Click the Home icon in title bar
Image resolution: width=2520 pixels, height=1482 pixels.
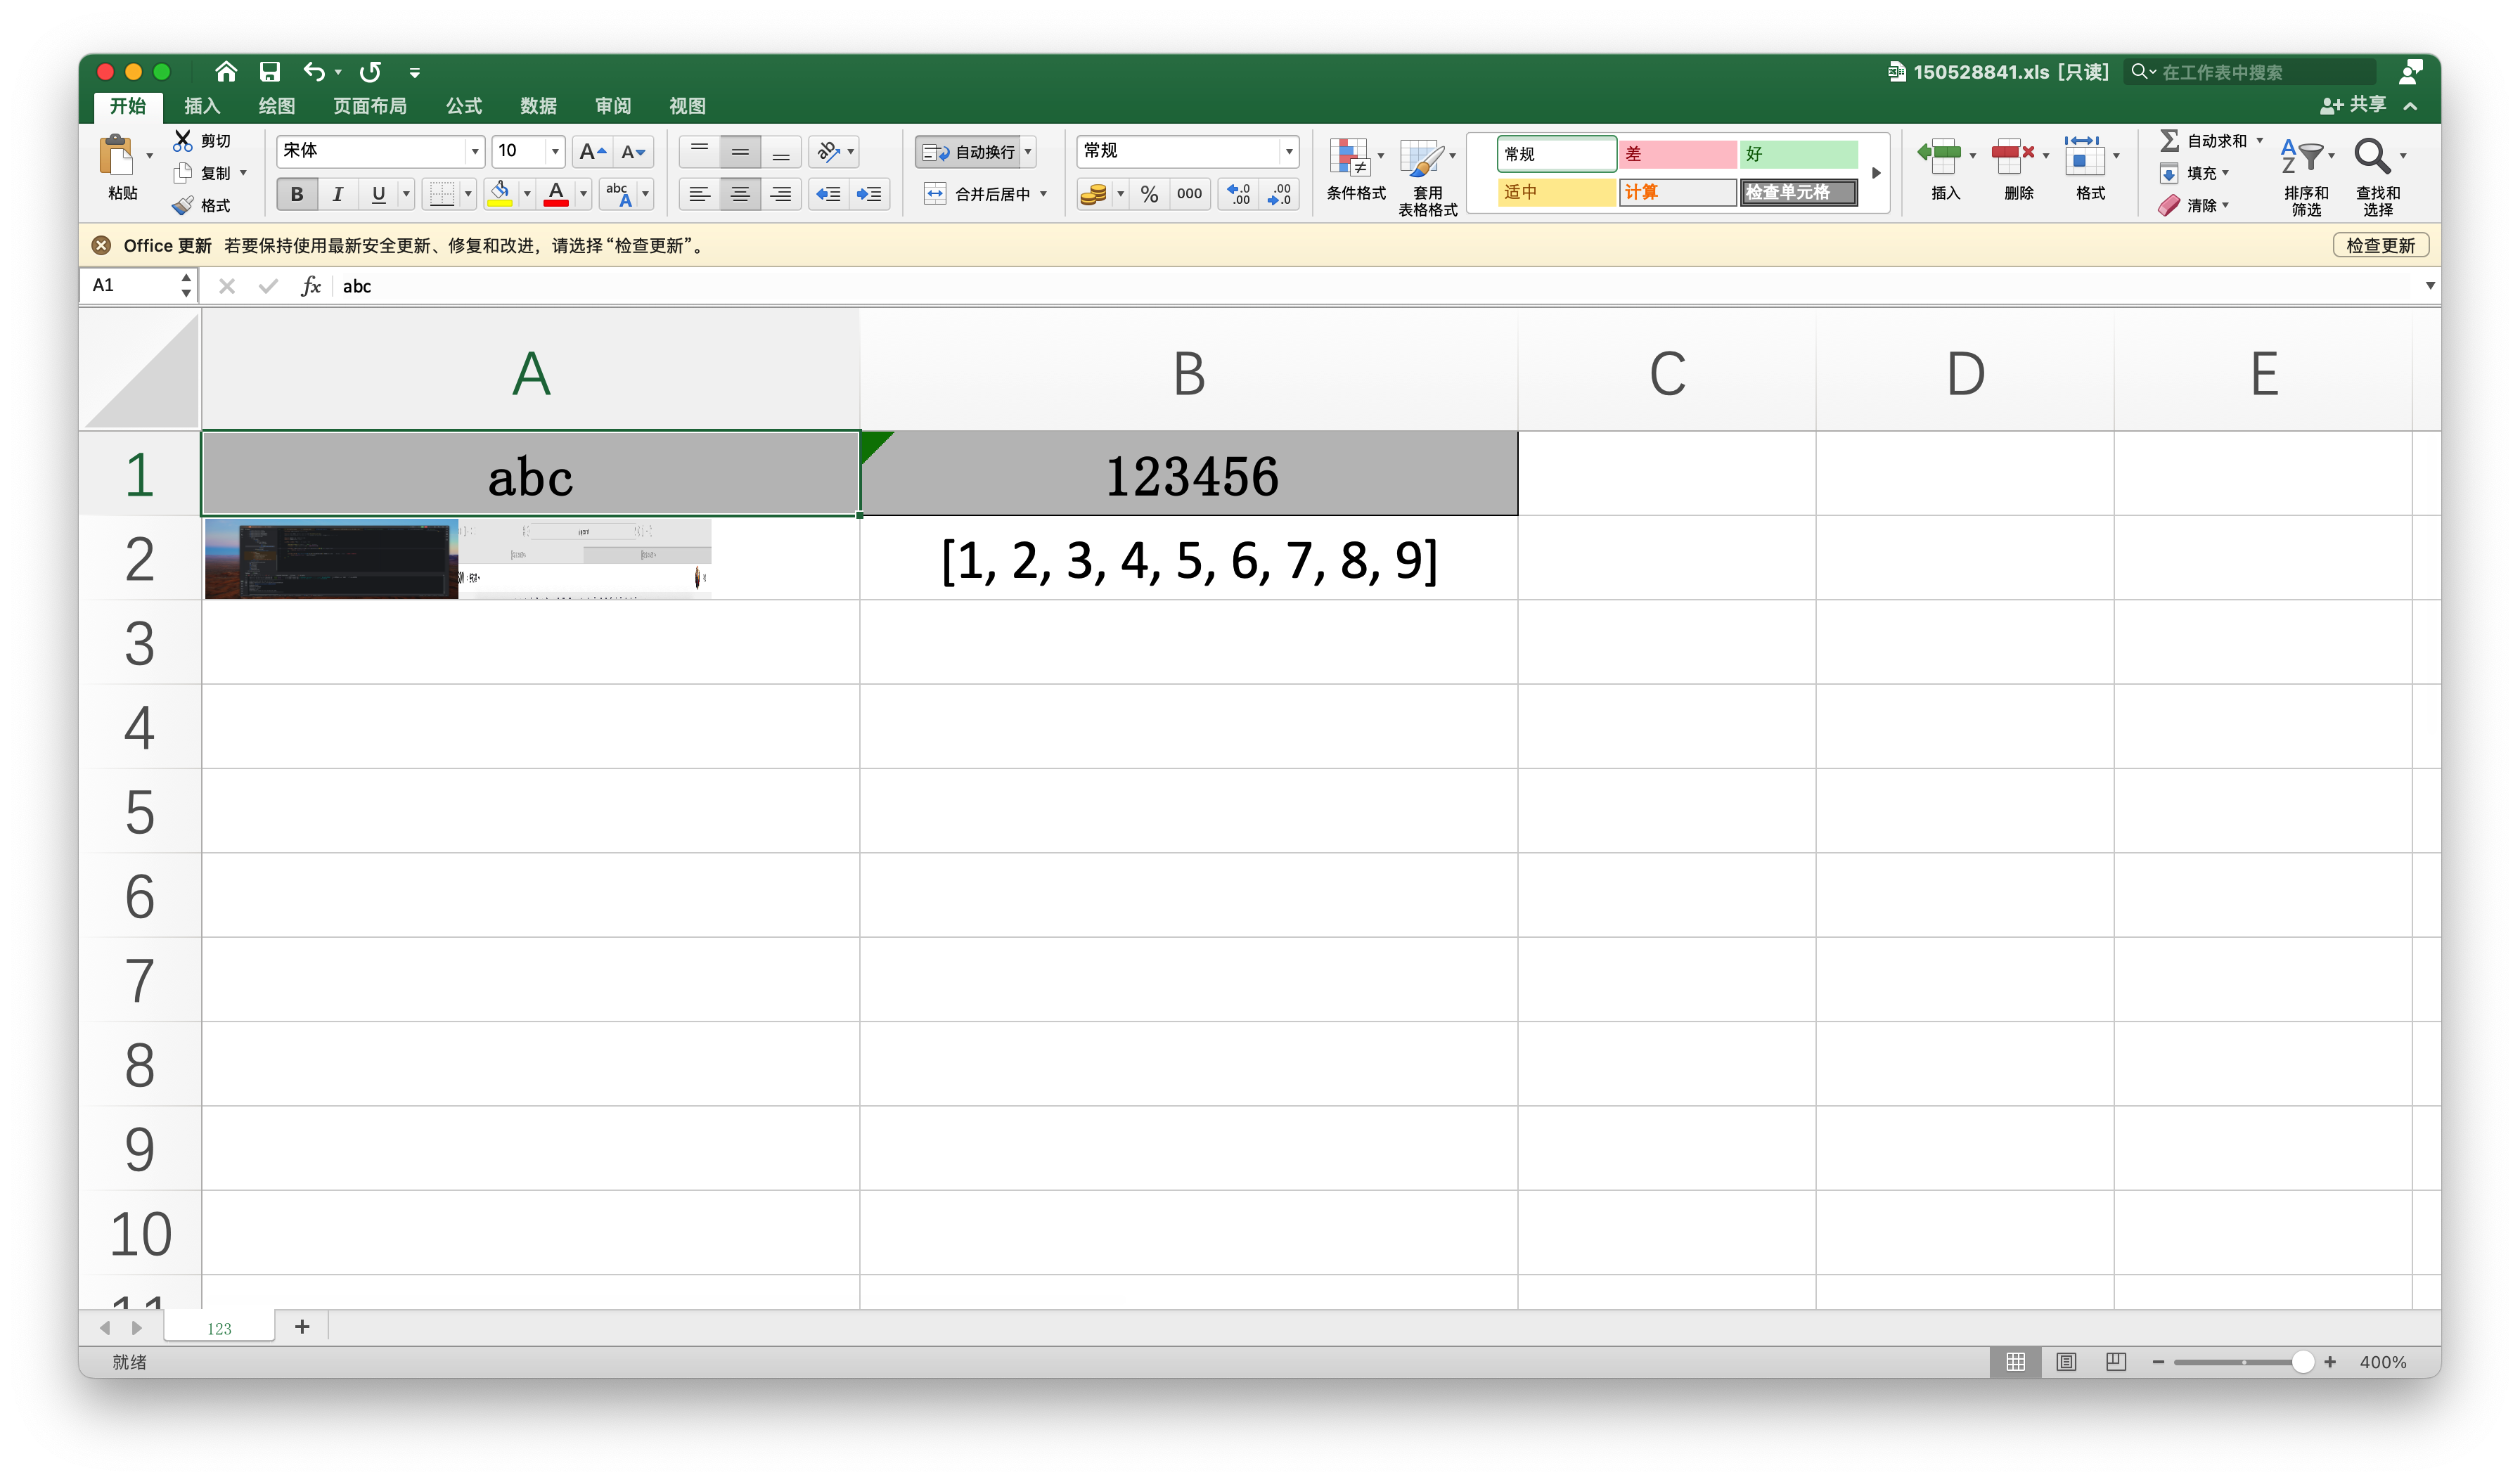(x=226, y=72)
